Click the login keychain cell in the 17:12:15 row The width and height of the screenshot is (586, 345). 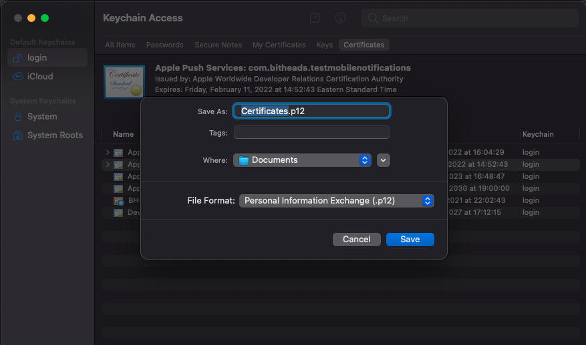coord(531,212)
